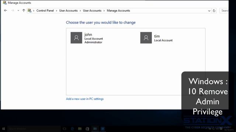
Task: Launch Microsoft Edge from taskbar
Action: point(72,129)
